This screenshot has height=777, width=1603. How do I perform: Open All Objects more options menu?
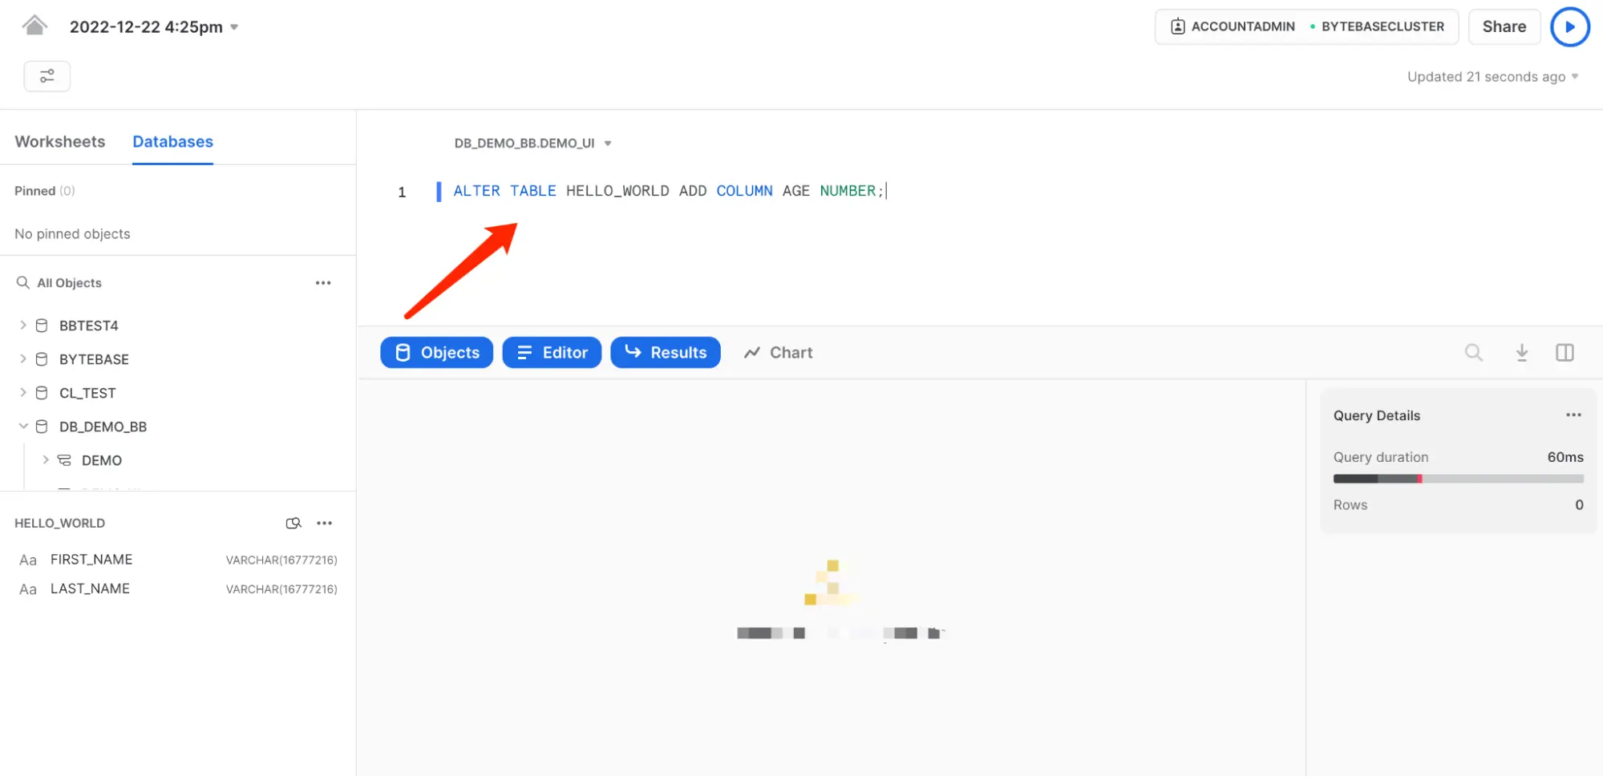pyautogui.click(x=323, y=282)
